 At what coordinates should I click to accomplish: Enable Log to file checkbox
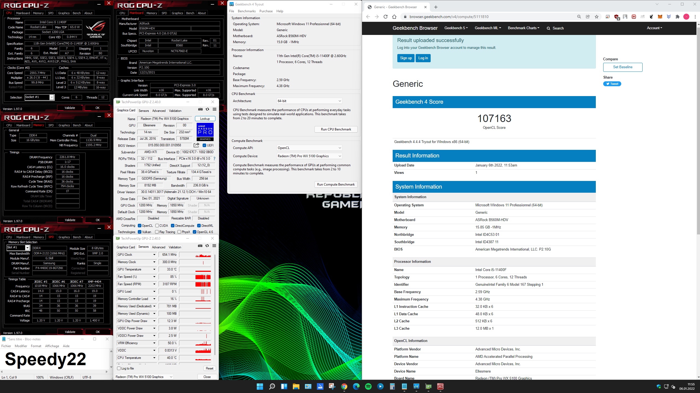click(119, 368)
